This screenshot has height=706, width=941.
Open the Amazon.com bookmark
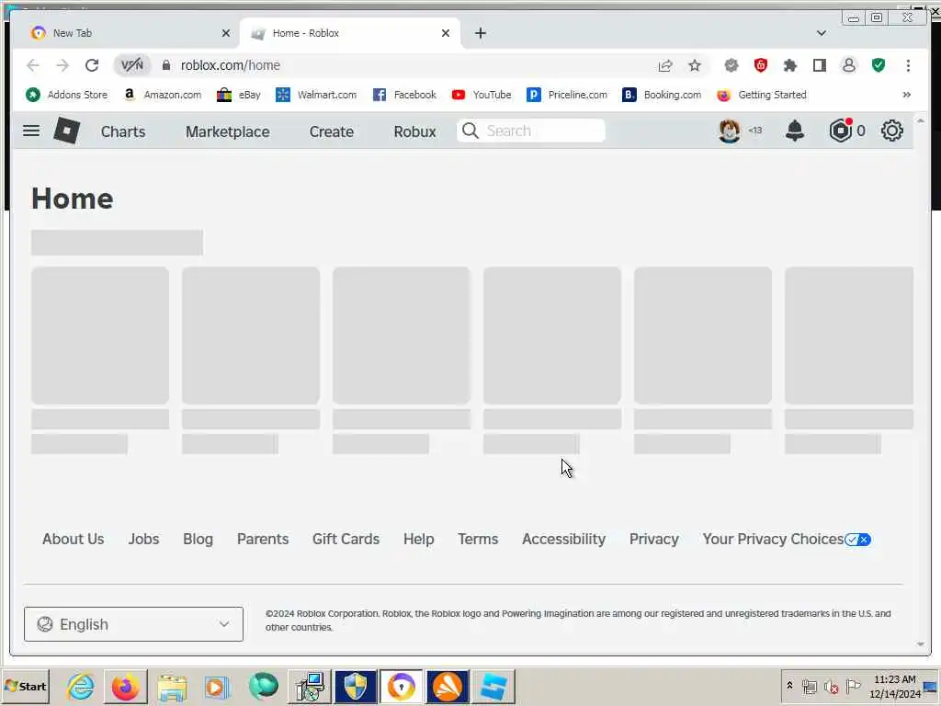pos(162,95)
